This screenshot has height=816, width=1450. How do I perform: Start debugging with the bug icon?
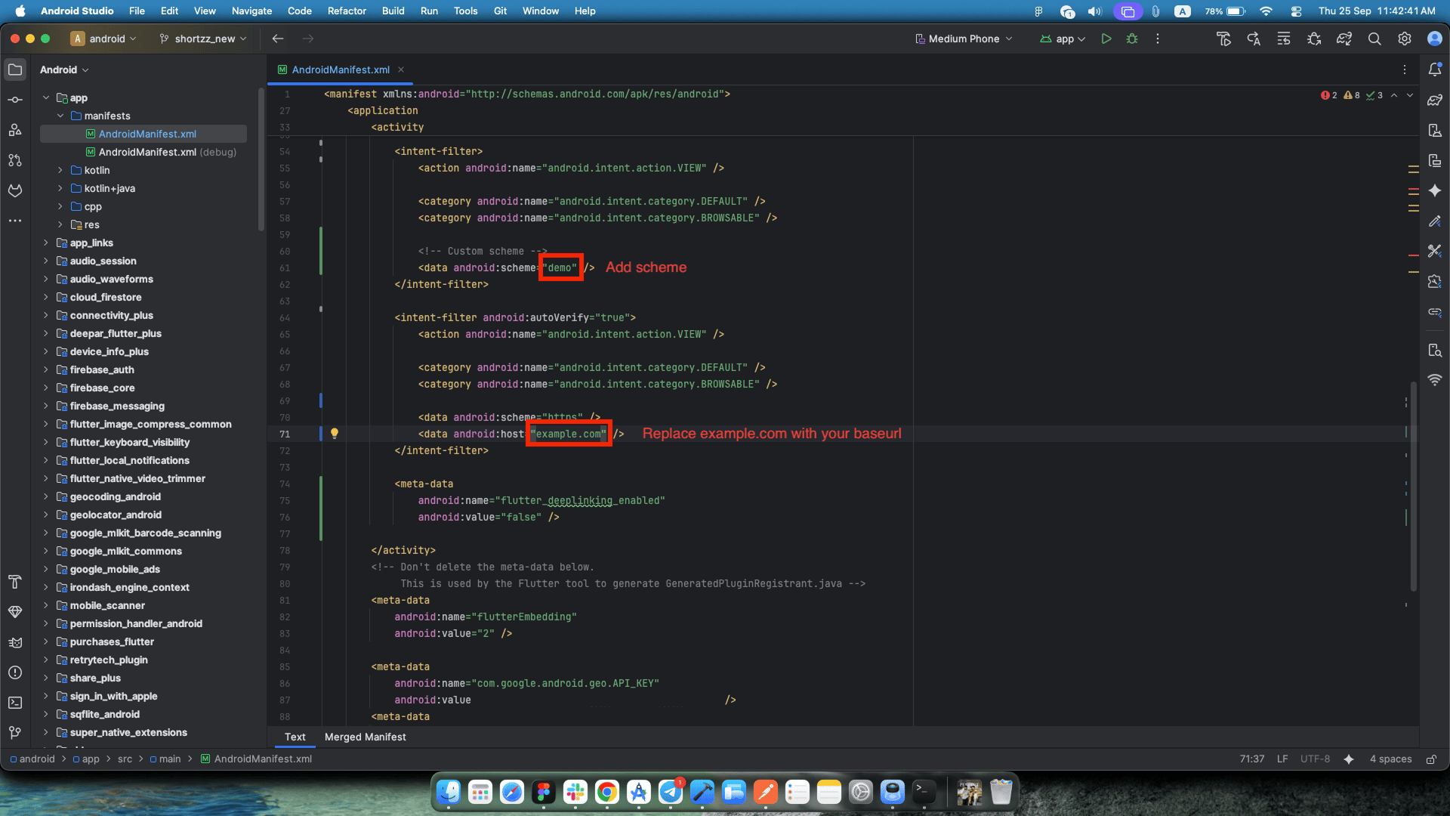(1133, 39)
